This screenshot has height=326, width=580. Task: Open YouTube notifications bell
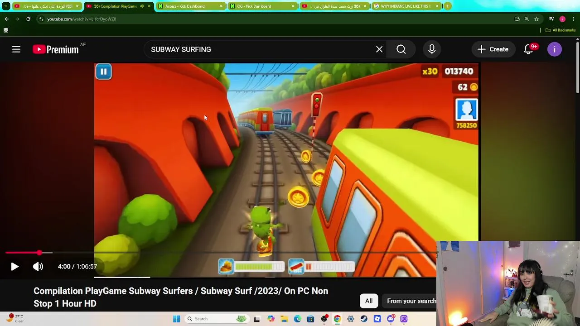[x=529, y=49]
